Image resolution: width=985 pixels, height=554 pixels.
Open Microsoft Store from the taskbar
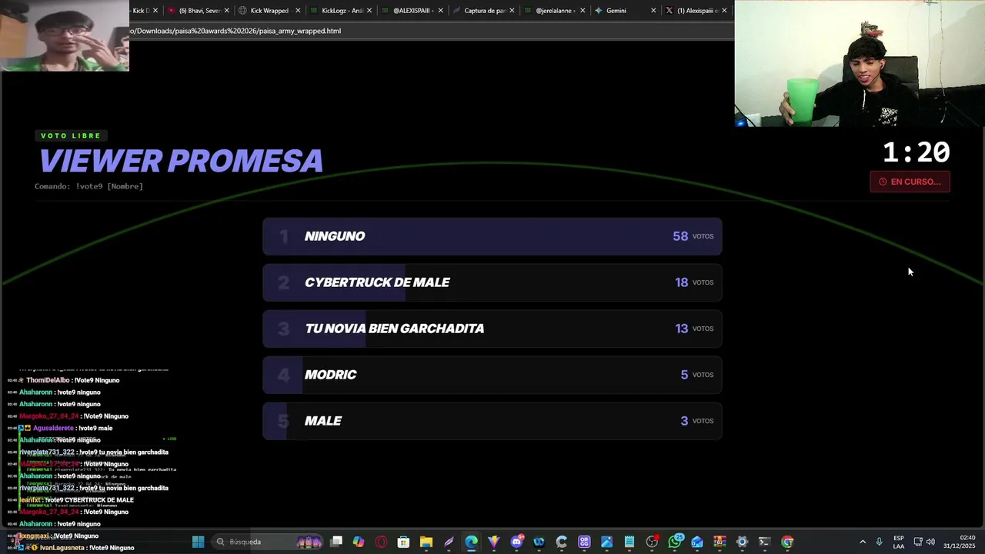tap(403, 542)
